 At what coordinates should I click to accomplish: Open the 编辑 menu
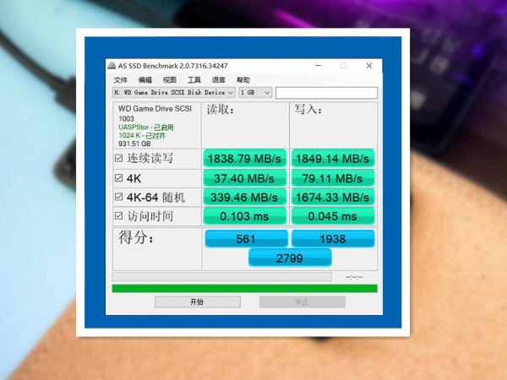(144, 80)
